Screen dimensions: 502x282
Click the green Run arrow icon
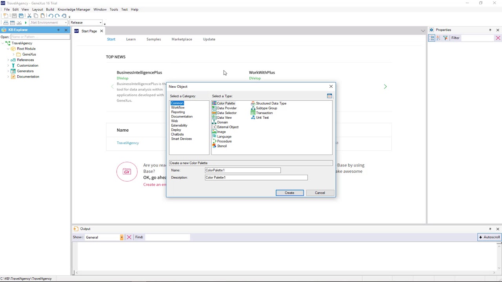[x=25, y=23]
